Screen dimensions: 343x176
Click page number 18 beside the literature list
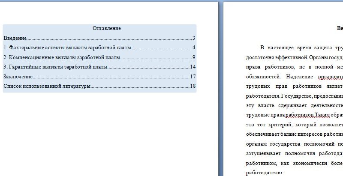tap(193, 86)
